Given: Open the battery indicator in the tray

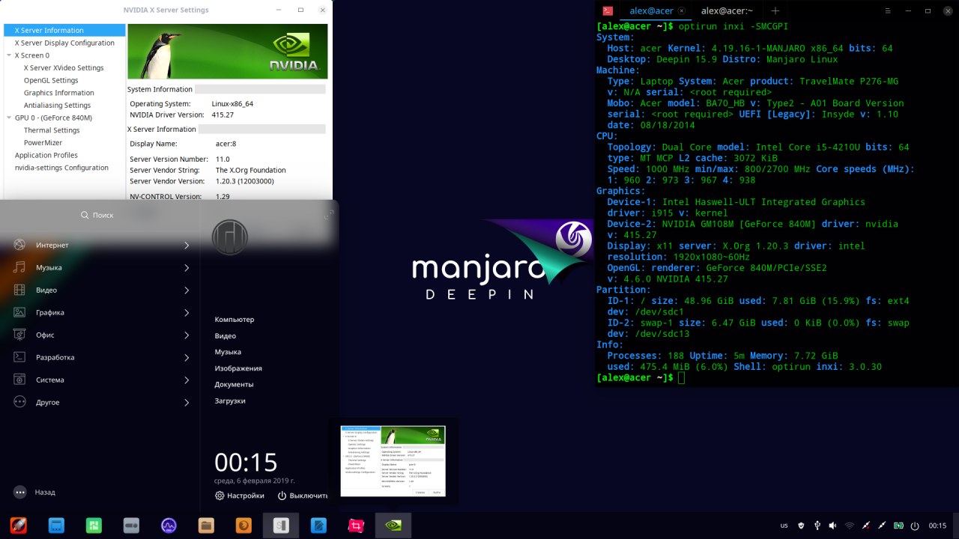Looking at the screenshot, I should (x=898, y=526).
